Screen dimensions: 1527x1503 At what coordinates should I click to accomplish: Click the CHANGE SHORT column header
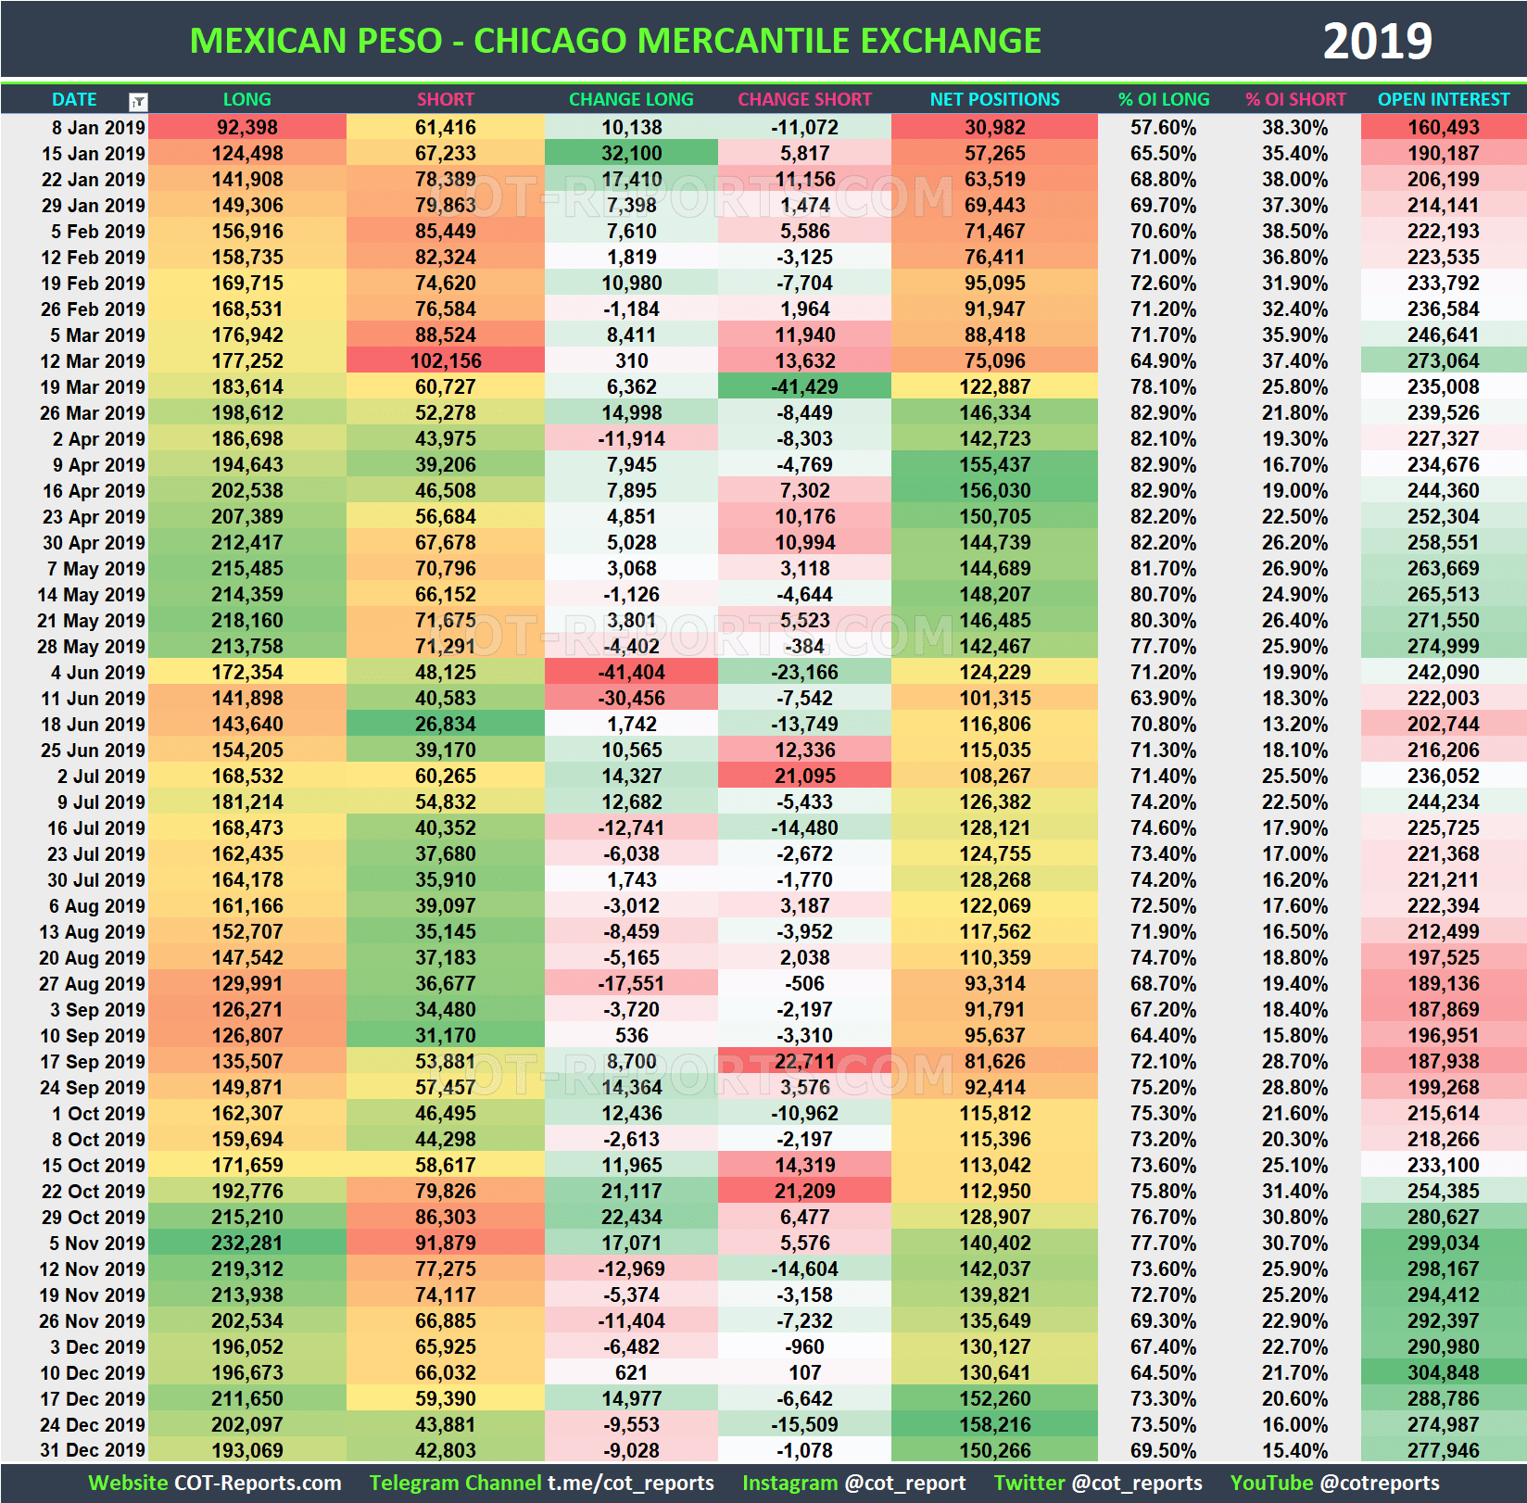805,99
